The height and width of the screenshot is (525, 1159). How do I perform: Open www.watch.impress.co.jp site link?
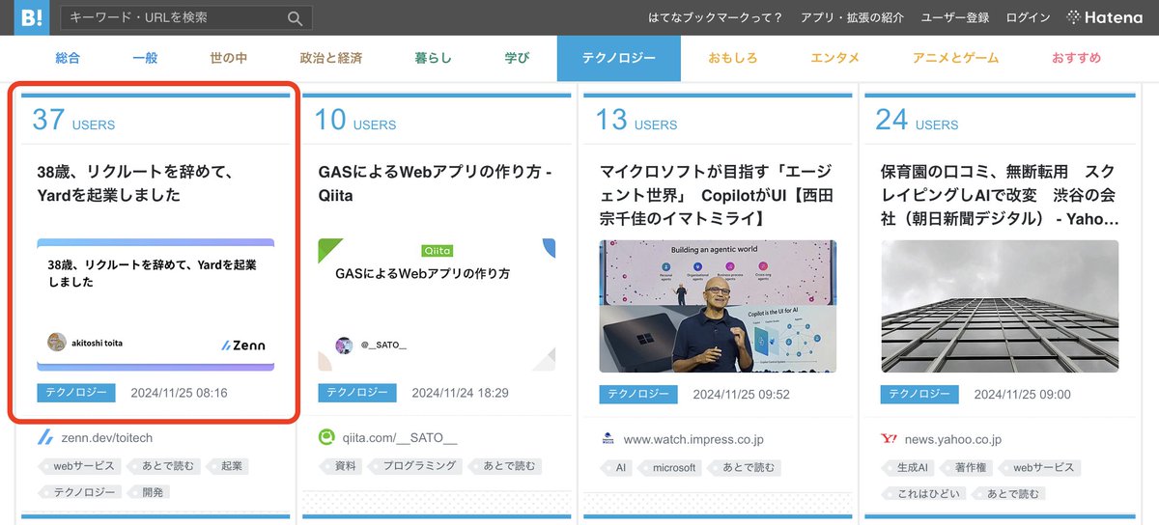coord(693,439)
